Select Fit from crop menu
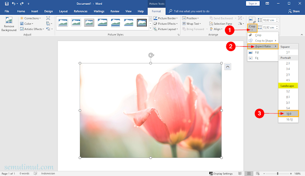Screen dimensions: 305x176 coord(263,58)
